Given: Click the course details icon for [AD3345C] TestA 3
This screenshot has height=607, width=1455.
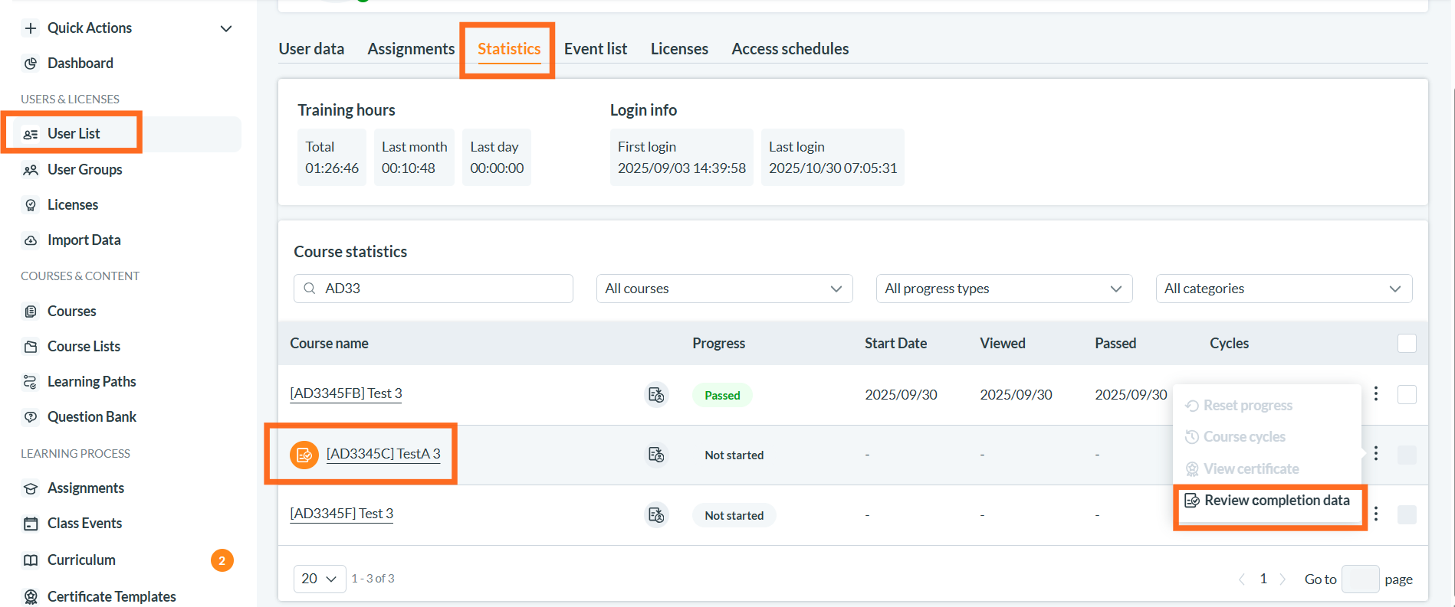Looking at the screenshot, I should 656,455.
